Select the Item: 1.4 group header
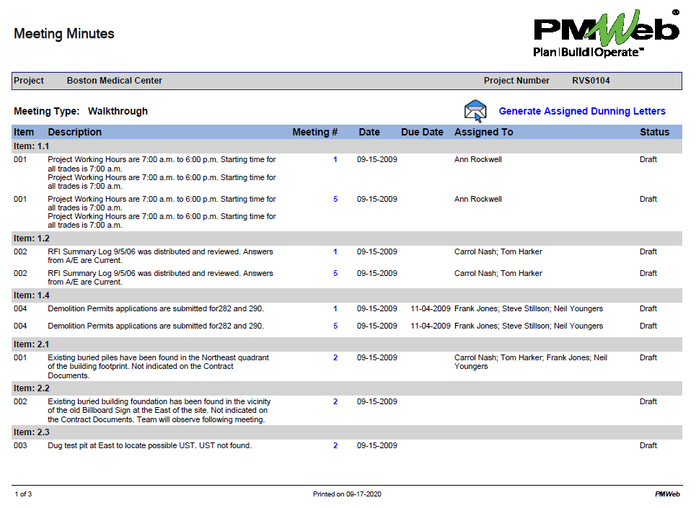The height and width of the screenshot is (508, 696). 347,295
